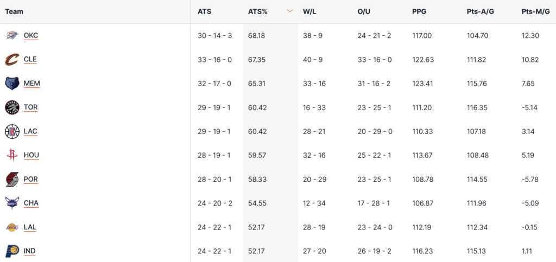The height and width of the screenshot is (262, 556).
Task: Sort table by W/L column header
Action: (x=310, y=11)
